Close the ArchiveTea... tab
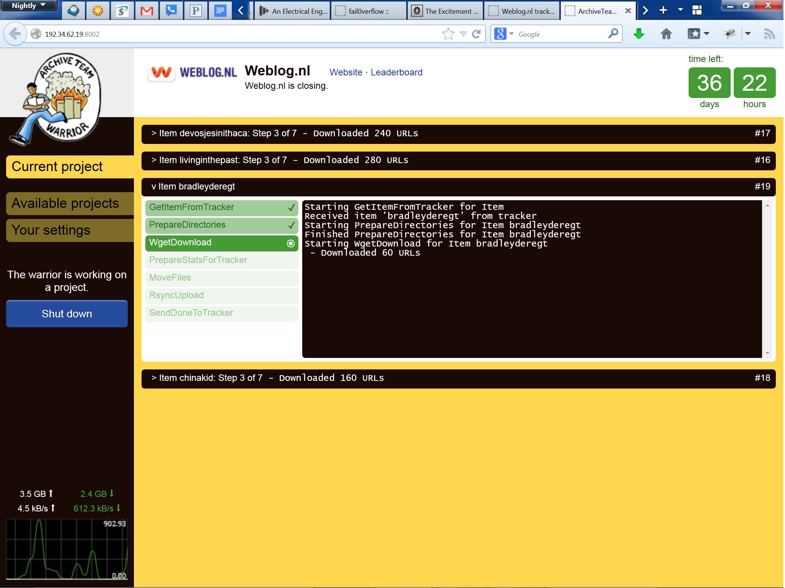785x588 pixels. 628,11
